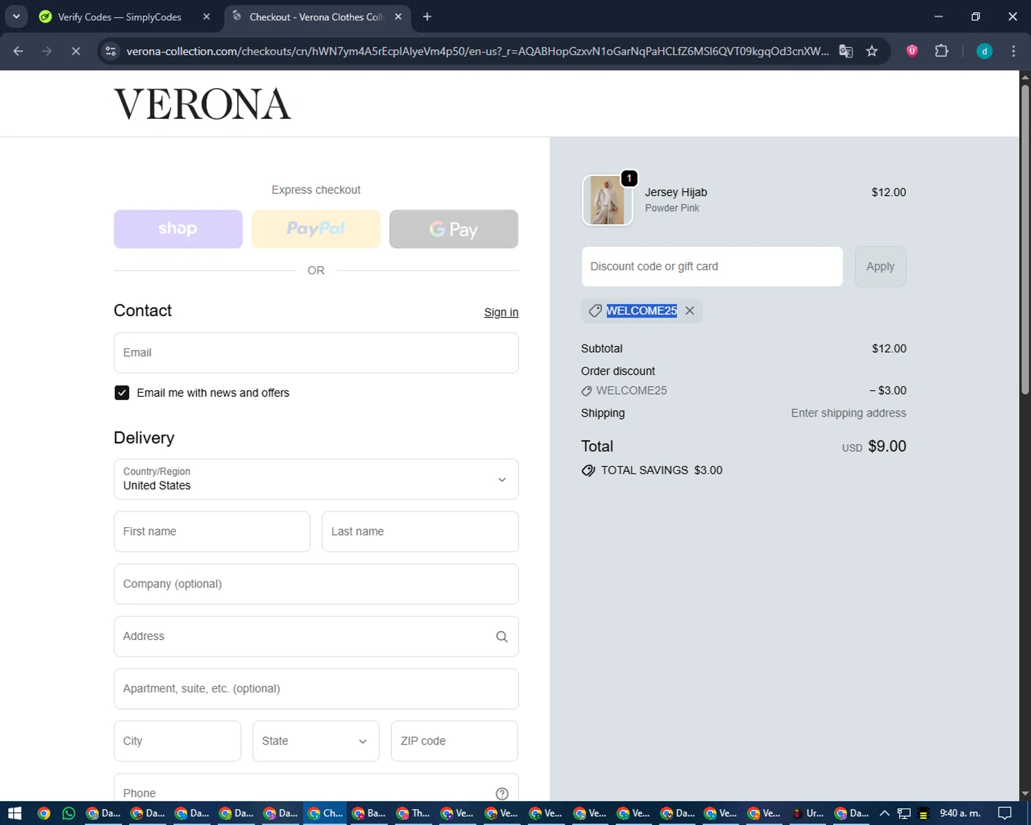Viewport: 1031px width, 825px height.
Task: Open the red shield extension icon
Action: [912, 51]
